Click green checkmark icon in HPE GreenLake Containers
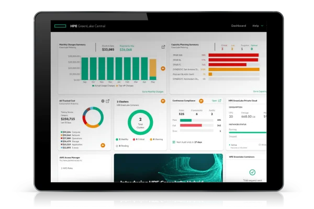The image size is (314, 209). click(x=252, y=172)
